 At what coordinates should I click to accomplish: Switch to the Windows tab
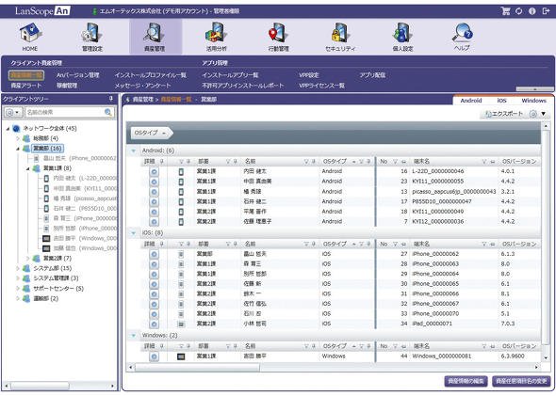[533, 101]
